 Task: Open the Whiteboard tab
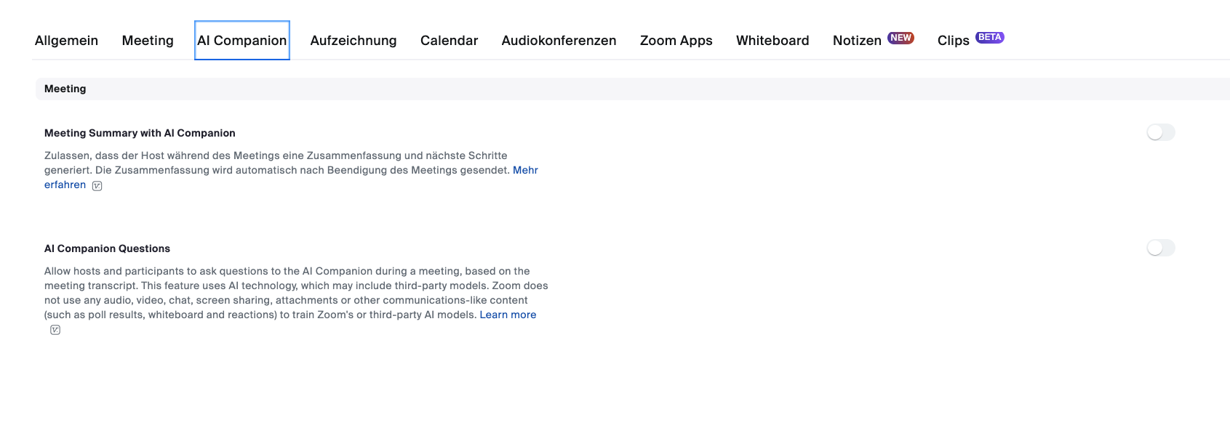point(772,41)
